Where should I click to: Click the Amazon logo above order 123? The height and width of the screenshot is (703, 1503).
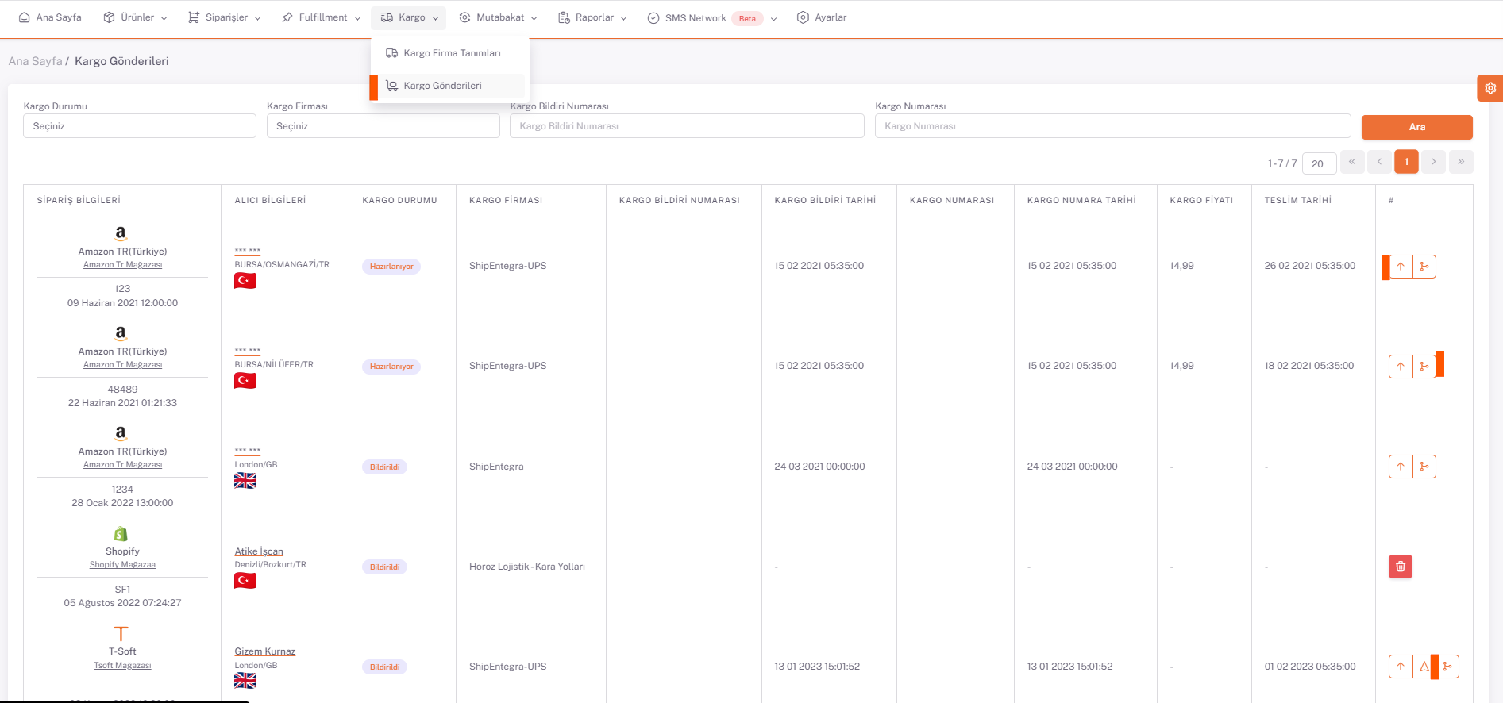[x=121, y=233]
